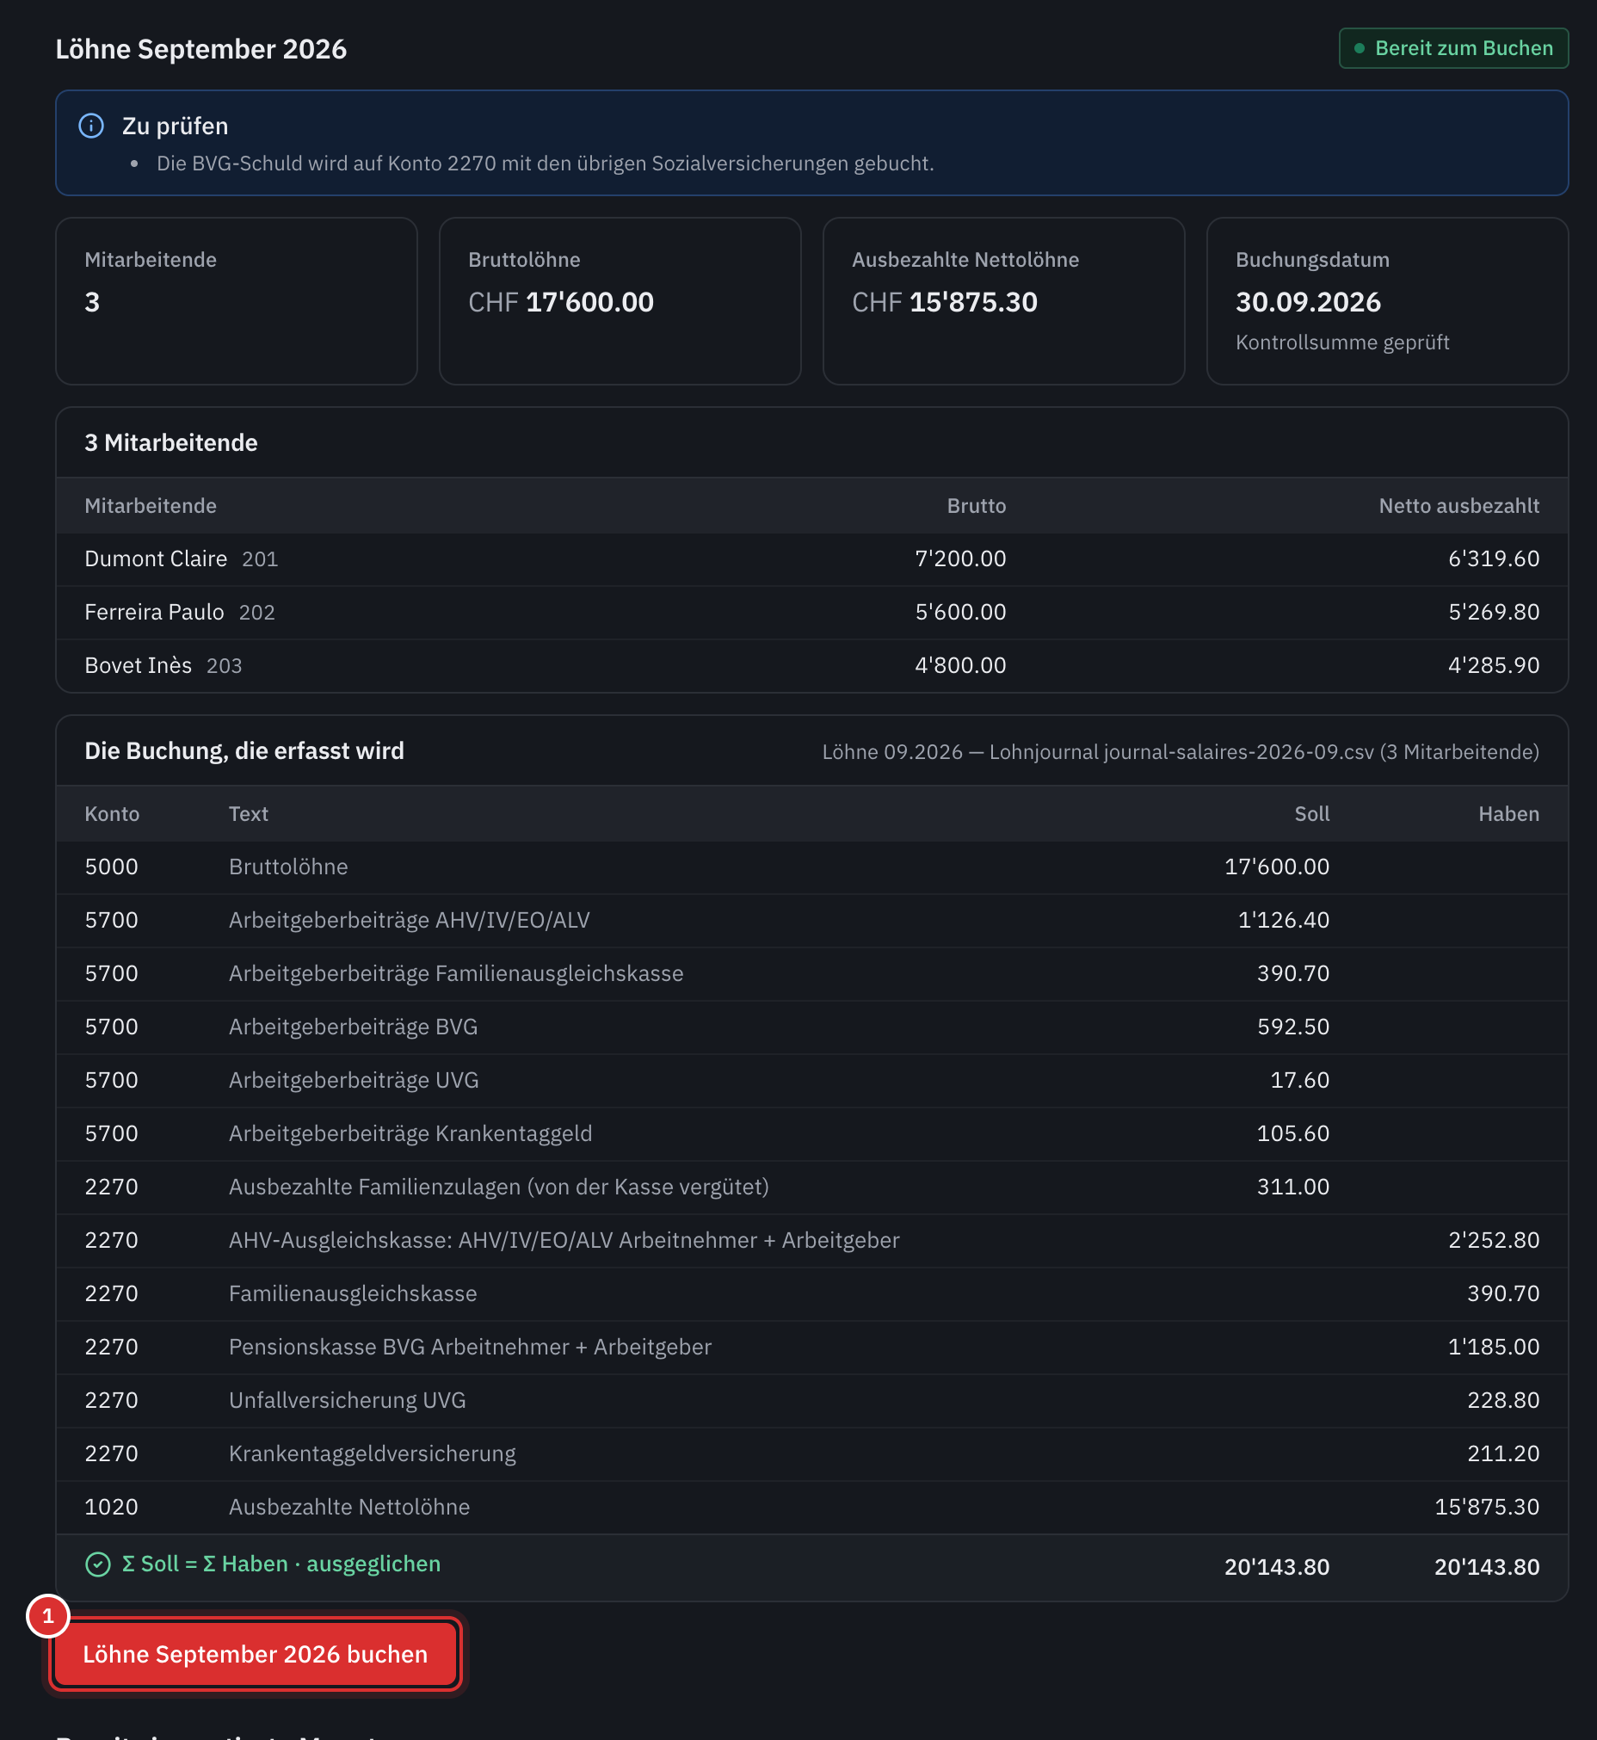Screen dimensions: 1597x1740
Task: Click the Ausbezahlte Nettolöhne card amount "CHF 15'875.30"
Action: [945, 302]
